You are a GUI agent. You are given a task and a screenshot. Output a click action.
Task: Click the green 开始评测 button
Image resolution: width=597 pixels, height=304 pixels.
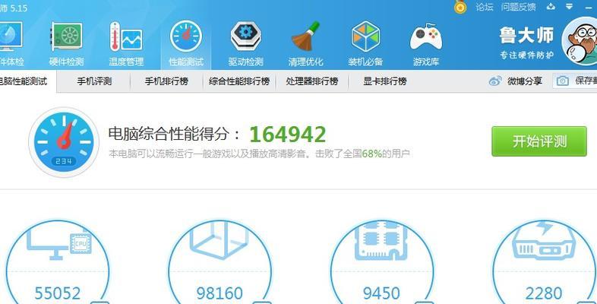click(539, 141)
